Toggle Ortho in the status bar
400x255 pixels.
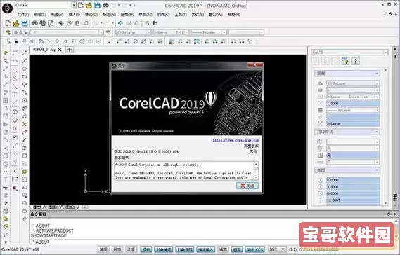click(131, 249)
